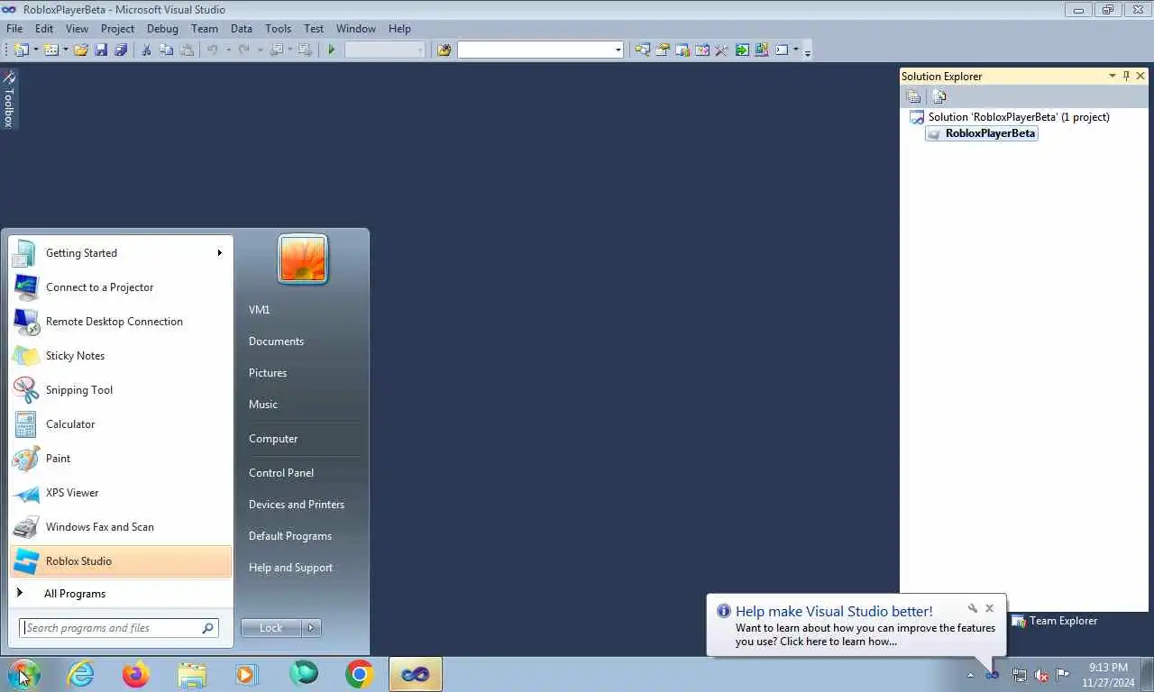Start debugging with the green play arrow
This screenshot has width=1154, height=692.
coord(332,50)
